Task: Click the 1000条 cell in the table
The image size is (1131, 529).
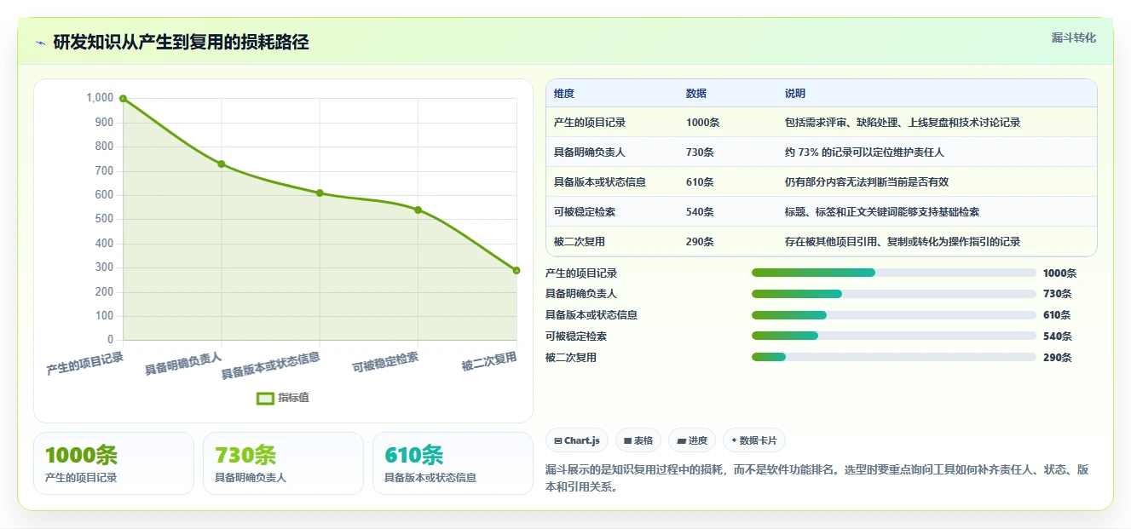Action: 702,123
